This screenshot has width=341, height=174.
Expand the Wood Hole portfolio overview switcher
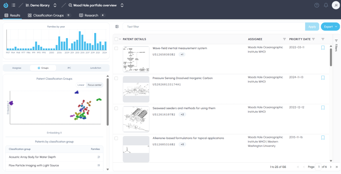coord(122,5)
